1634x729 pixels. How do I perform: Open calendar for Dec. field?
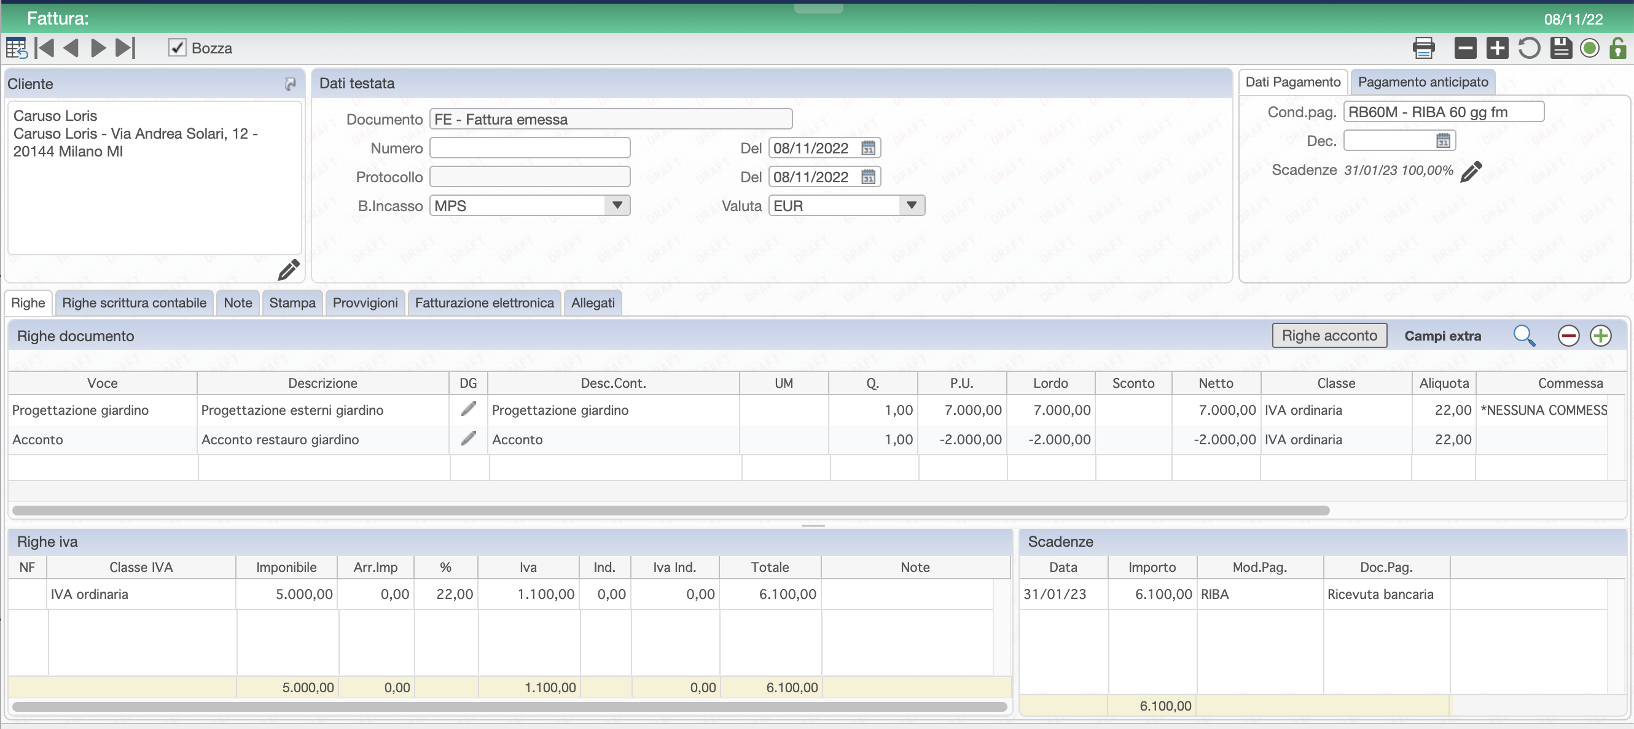[x=1443, y=141]
